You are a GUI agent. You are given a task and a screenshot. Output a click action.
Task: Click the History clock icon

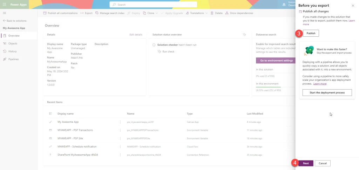point(5,51)
